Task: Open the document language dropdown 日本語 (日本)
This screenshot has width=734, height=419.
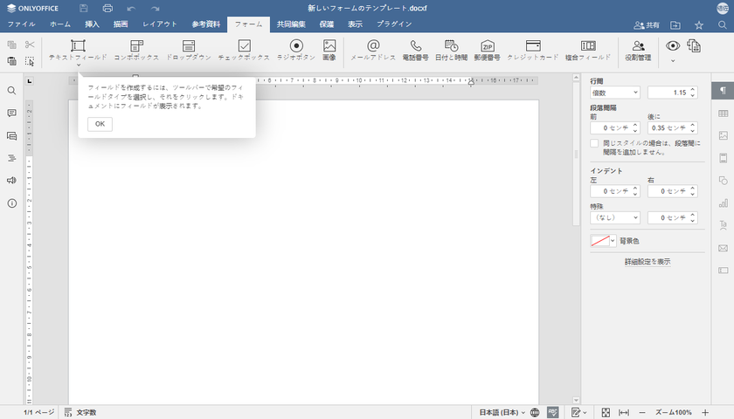Action: pyautogui.click(x=501, y=412)
